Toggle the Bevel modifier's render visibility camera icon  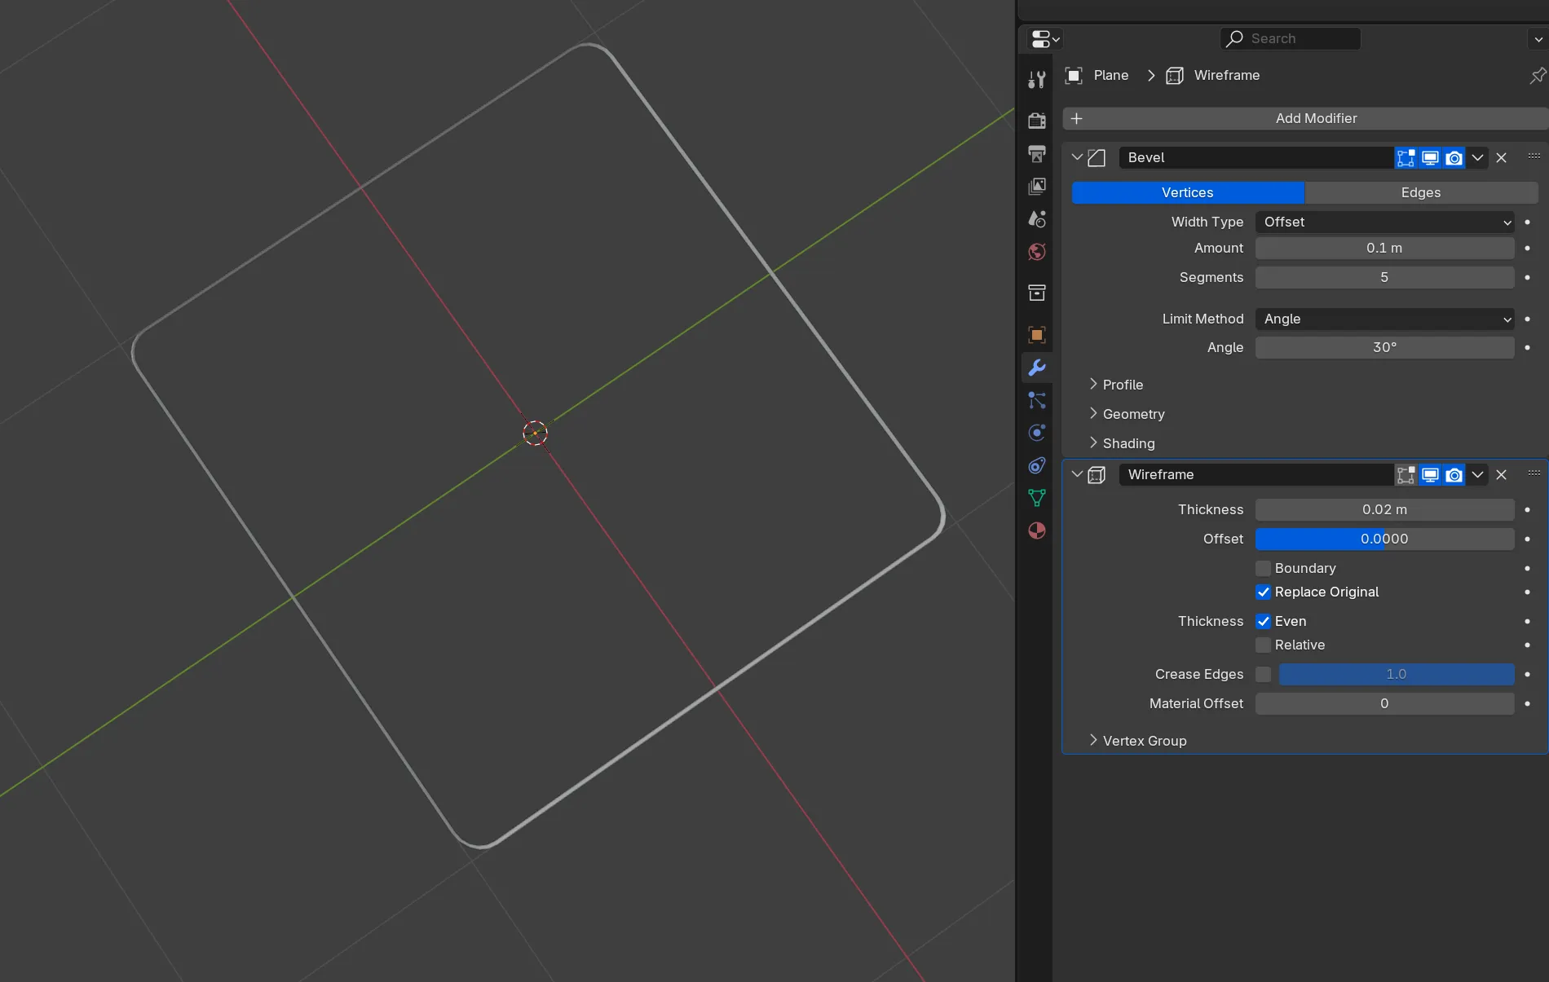click(x=1454, y=157)
